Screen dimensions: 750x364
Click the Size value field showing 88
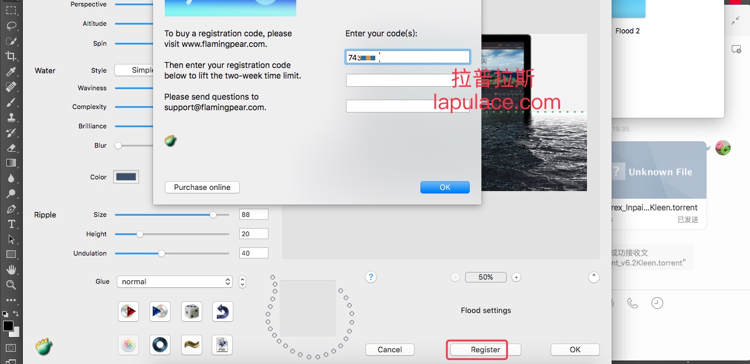[254, 215]
